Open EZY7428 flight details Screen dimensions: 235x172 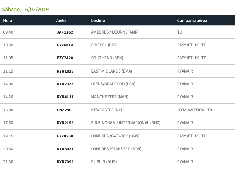pos(65,58)
